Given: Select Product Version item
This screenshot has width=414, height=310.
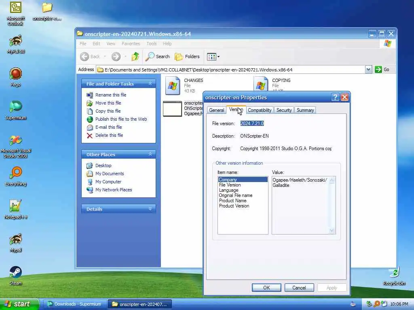Looking at the screenshot, I should (234, 206).
